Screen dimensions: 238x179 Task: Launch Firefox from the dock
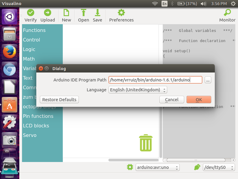pyautogui.click(x=10, y=52)
